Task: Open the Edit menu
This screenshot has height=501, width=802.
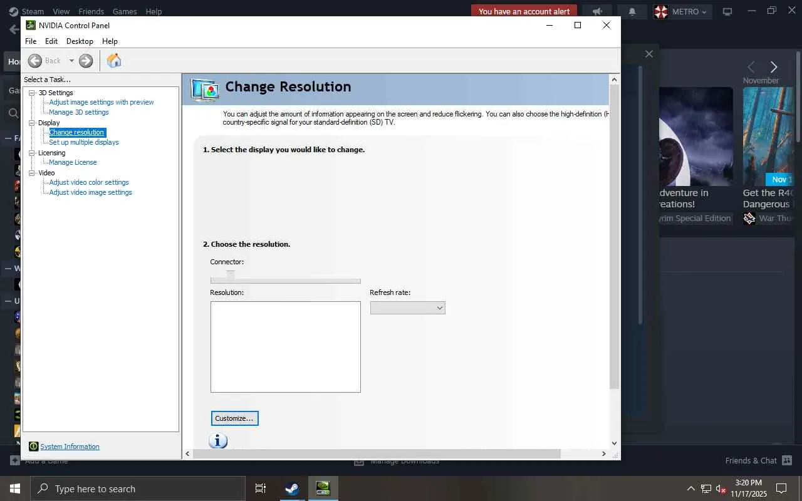Action: 51,41
